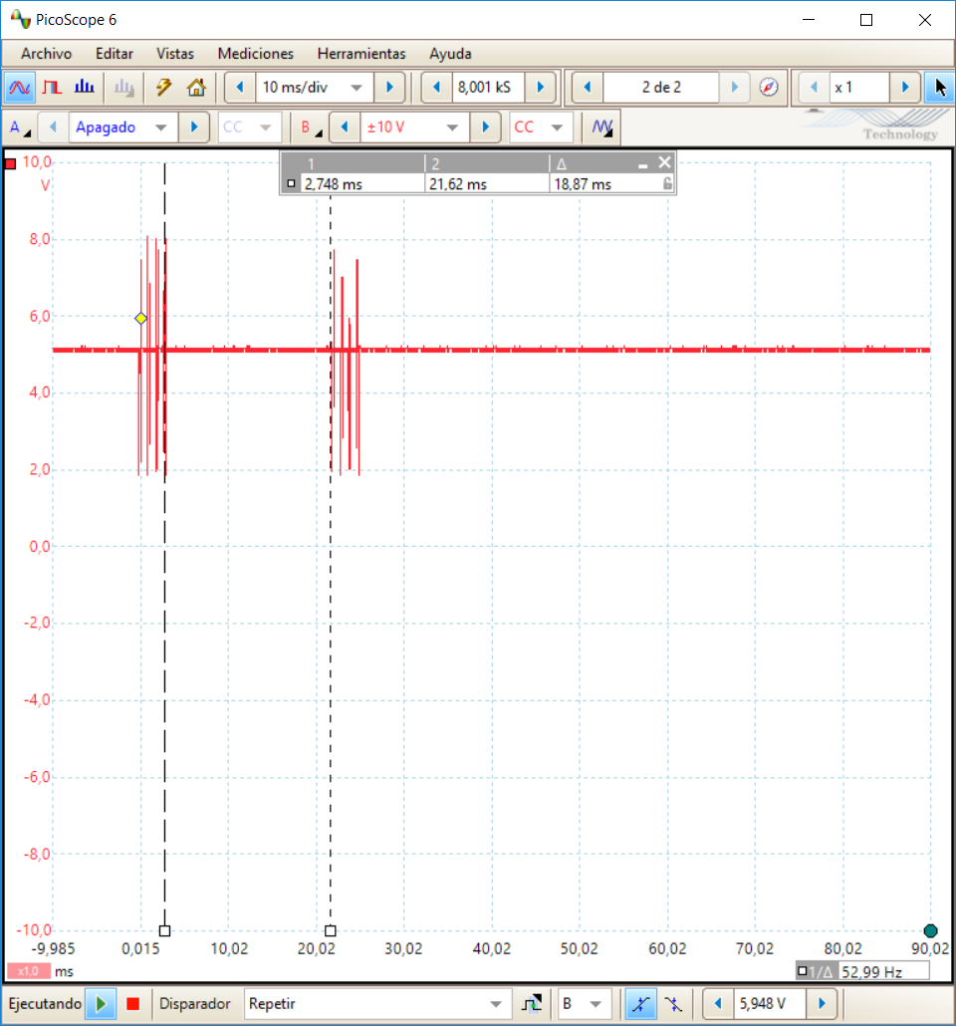Select Scope mode waveform icon

19,87
